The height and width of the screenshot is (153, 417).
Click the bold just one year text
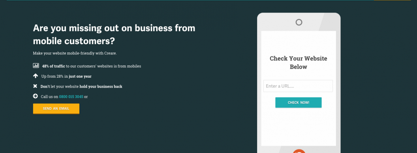point(80,76)
